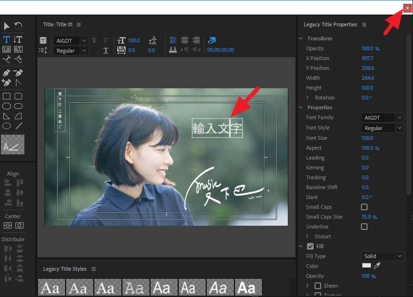Click the Font Size value 100.0
Image resolution: width=413 pixels, height=297 pixels.
coord(367,138)
